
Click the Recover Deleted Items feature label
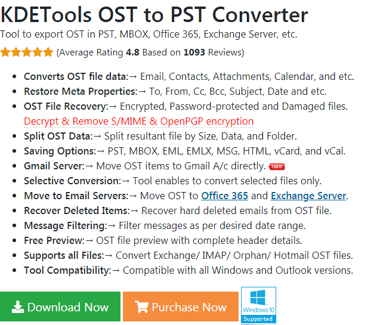(x=77, y=211)
